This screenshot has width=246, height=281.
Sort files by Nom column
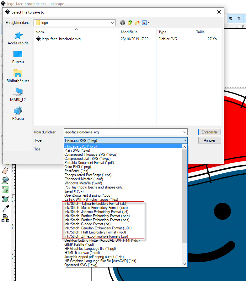point(76,32)
